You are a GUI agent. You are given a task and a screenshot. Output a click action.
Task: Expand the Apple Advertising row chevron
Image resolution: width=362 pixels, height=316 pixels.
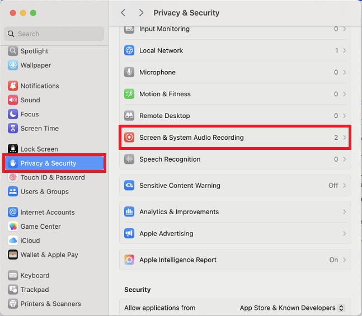coord(345,233)
